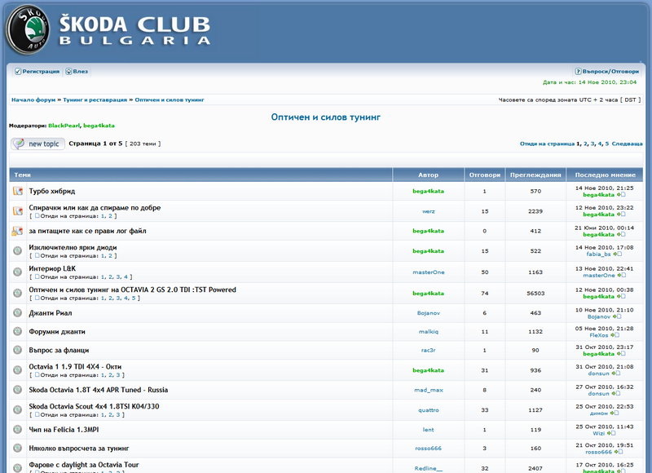The width and height of the screenshot is (652, 473).
Task: Open Skoda Octavia Scout 4x4 1.8TSI topic
Action: point(94,406)
